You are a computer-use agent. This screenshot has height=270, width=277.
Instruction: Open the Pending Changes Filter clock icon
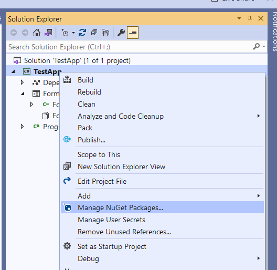click(x=65, y=33)
